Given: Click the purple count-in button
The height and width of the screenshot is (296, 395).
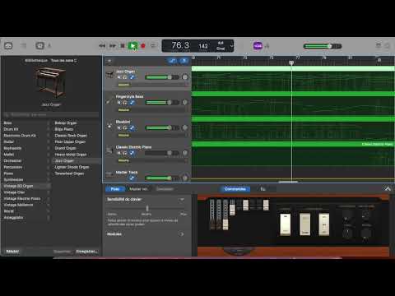Looking at the screenshot, I should [258, 46].
